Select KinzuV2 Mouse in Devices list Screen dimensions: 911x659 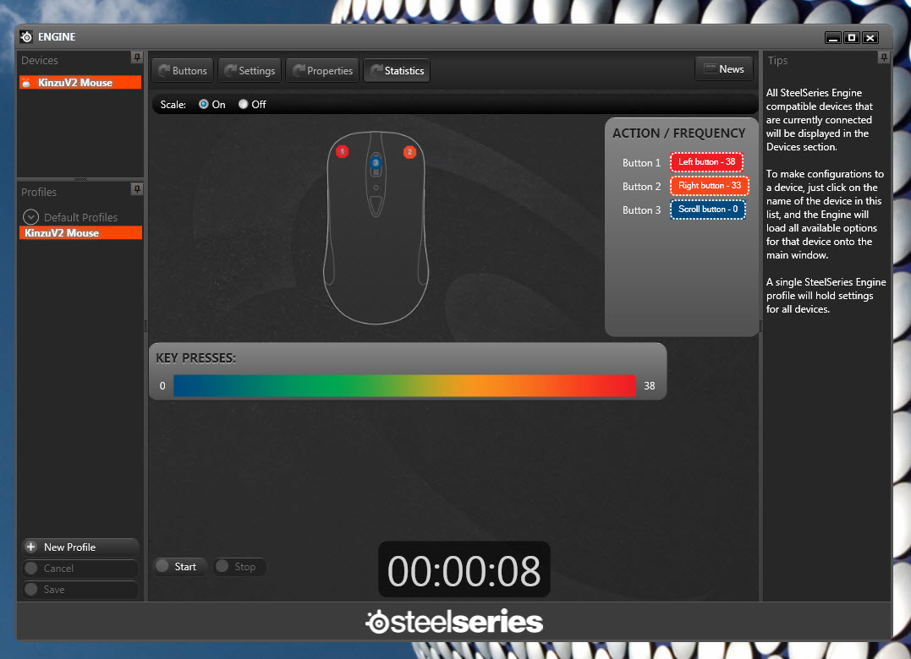click(x=80, y=83)
